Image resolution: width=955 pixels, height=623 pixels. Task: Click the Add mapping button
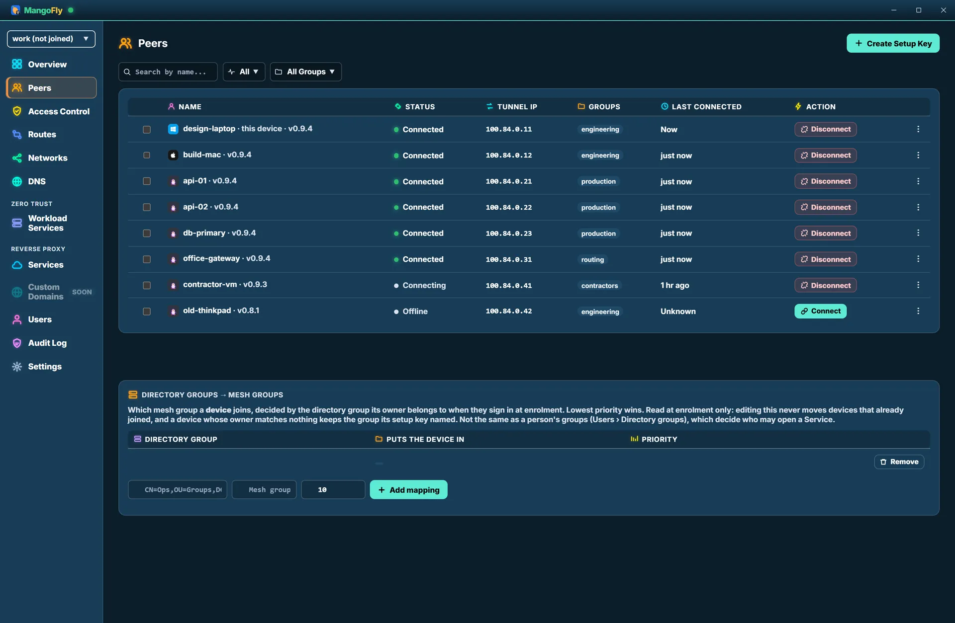408,490
